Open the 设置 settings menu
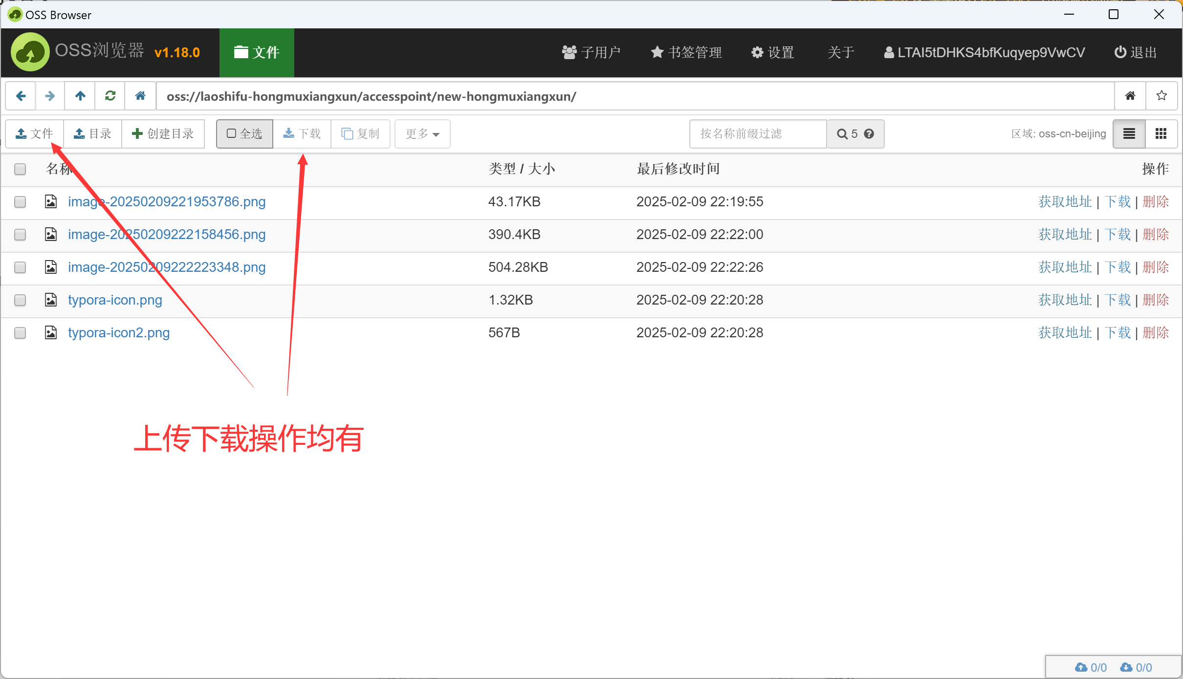This screenshot has width=1183, height=679. [x=773, y=52]
